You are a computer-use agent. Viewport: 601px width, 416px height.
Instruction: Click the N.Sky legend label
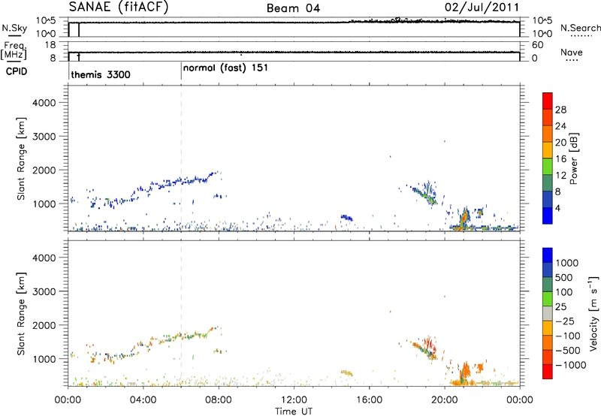point(14,28)
